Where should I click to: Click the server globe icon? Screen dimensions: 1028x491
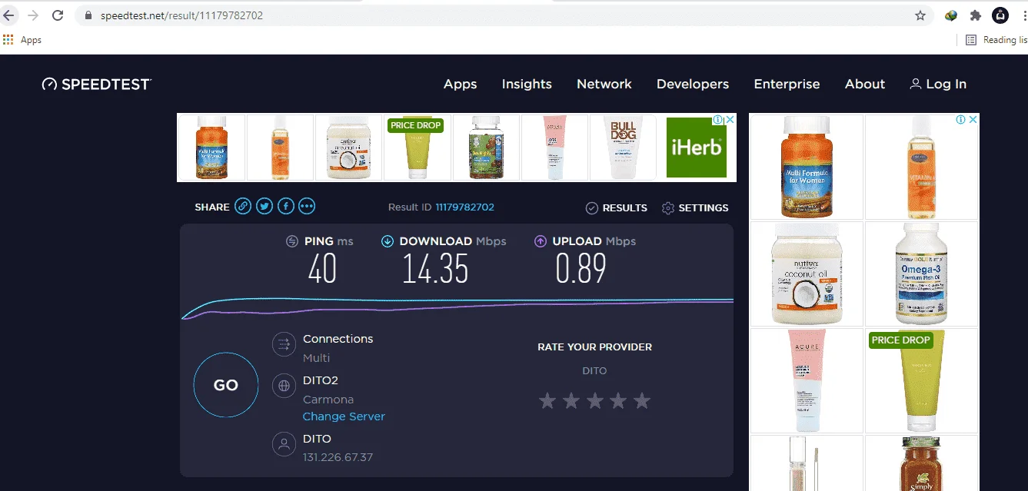[284, 386]
